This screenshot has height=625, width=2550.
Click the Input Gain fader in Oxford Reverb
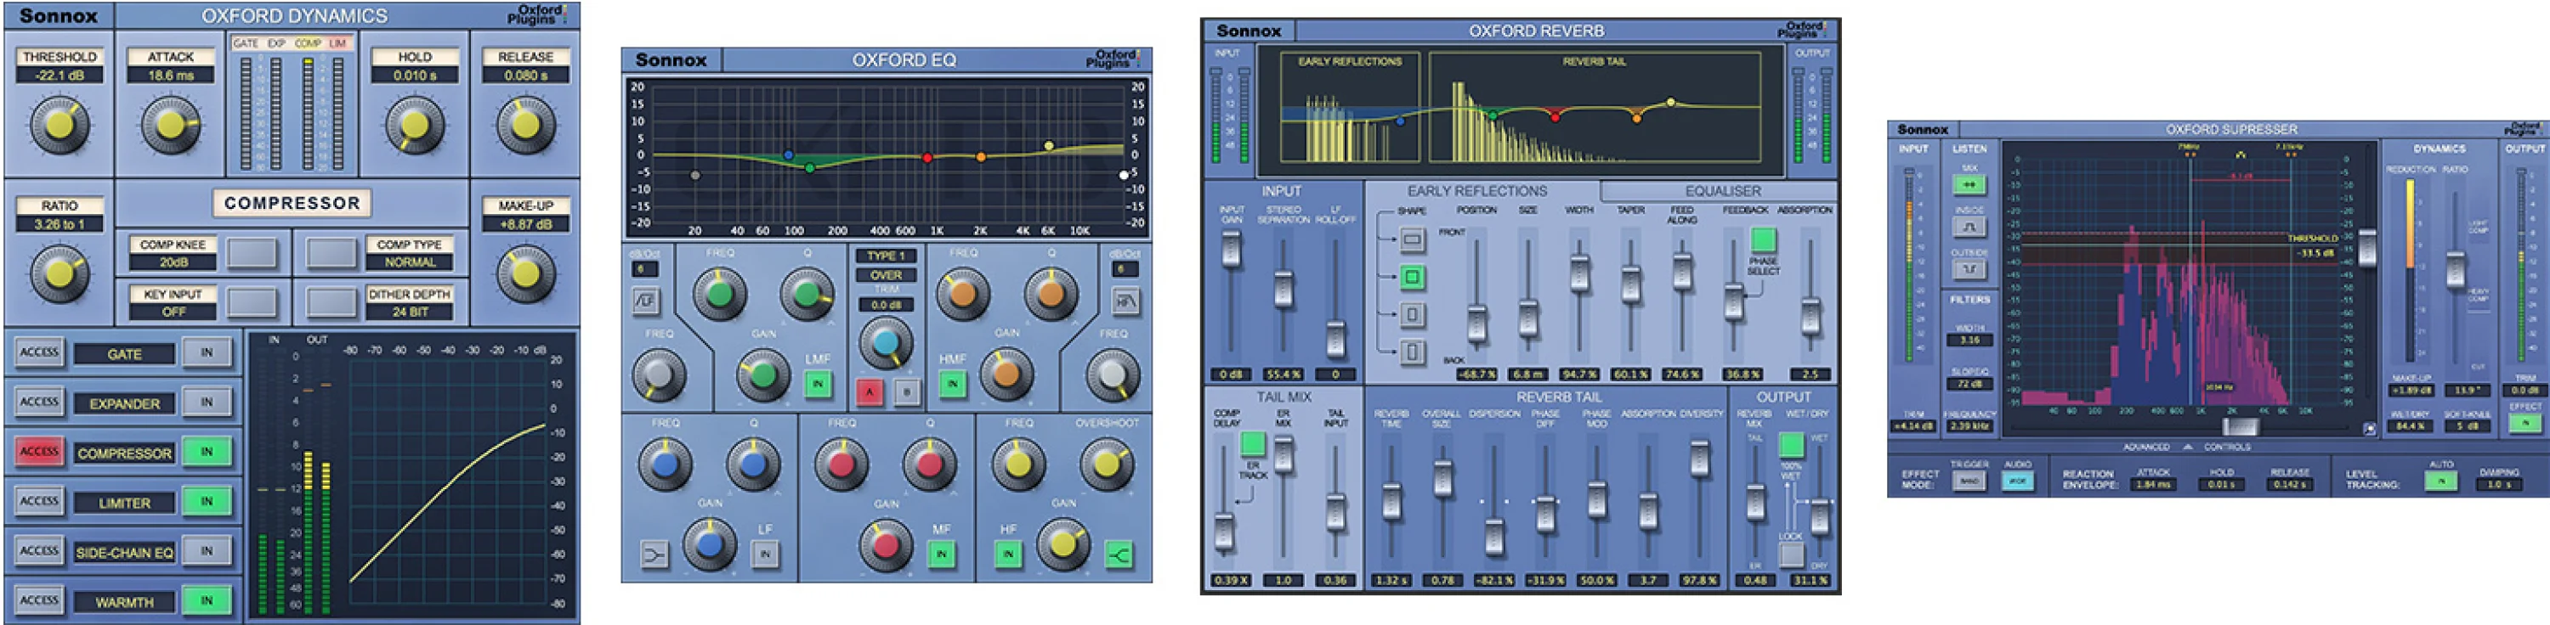point(1231,251)
